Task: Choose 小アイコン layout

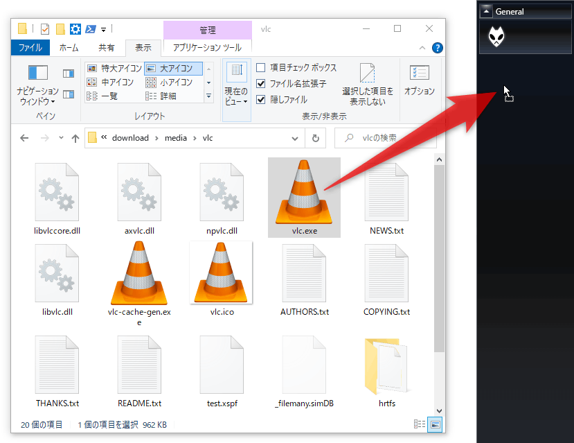Action: pos(169,82)
